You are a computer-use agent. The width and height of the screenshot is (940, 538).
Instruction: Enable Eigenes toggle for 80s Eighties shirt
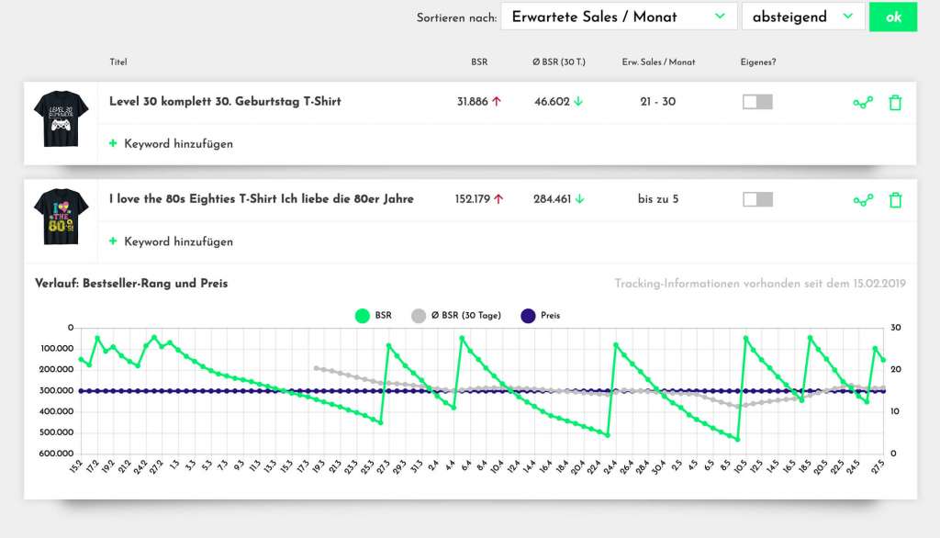pos(757,199)
